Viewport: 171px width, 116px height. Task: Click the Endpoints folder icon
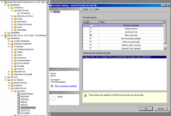pos(12,86)
